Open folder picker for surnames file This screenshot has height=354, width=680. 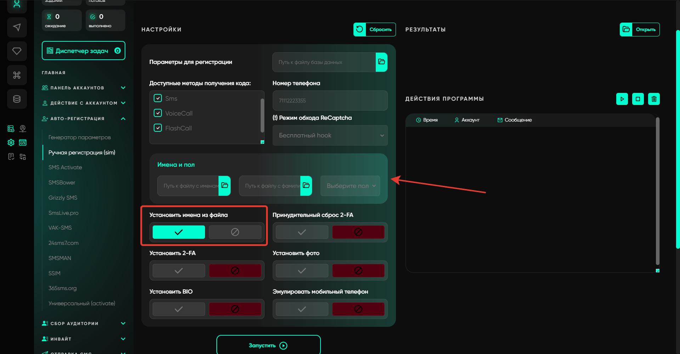[x=306, y=185]
